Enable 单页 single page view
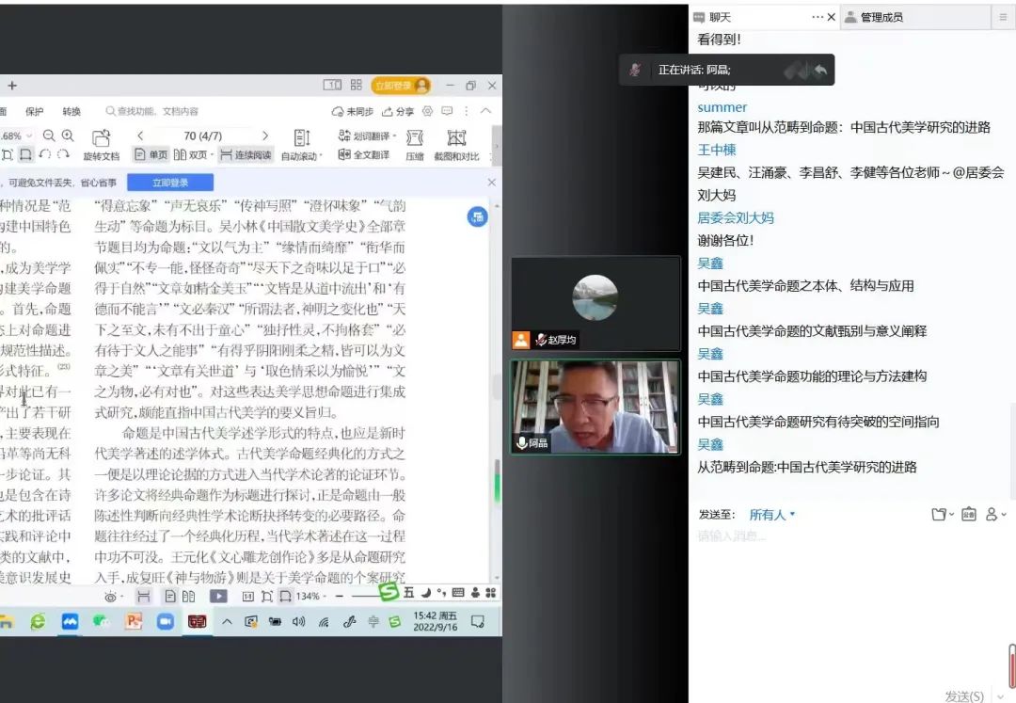 click(151, 154)
